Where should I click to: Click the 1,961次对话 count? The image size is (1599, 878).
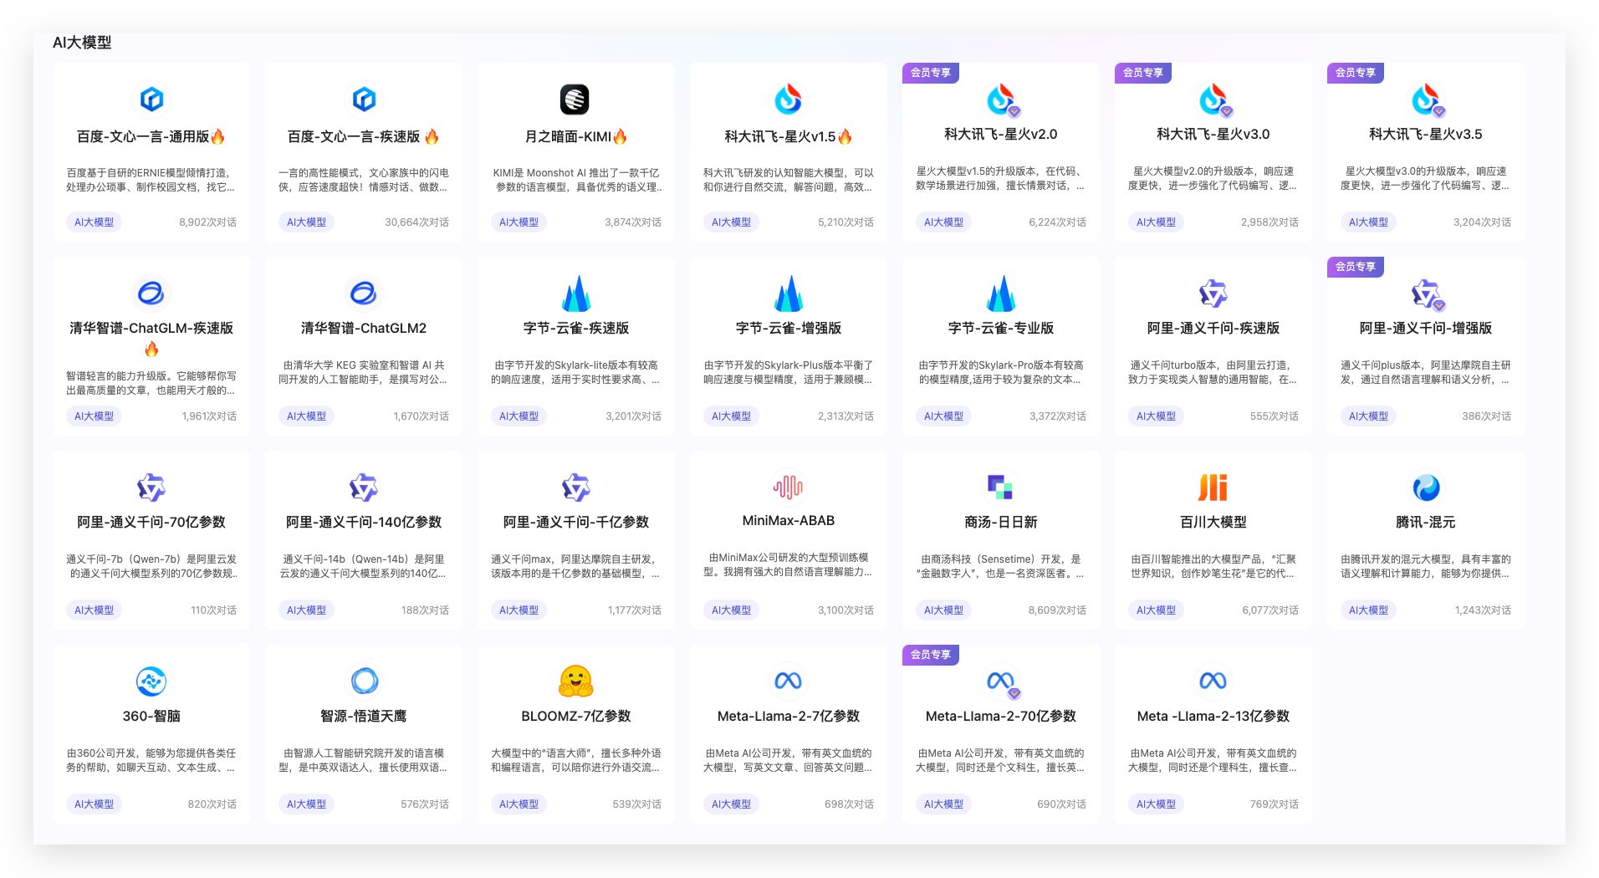click(x=209, y=416)
